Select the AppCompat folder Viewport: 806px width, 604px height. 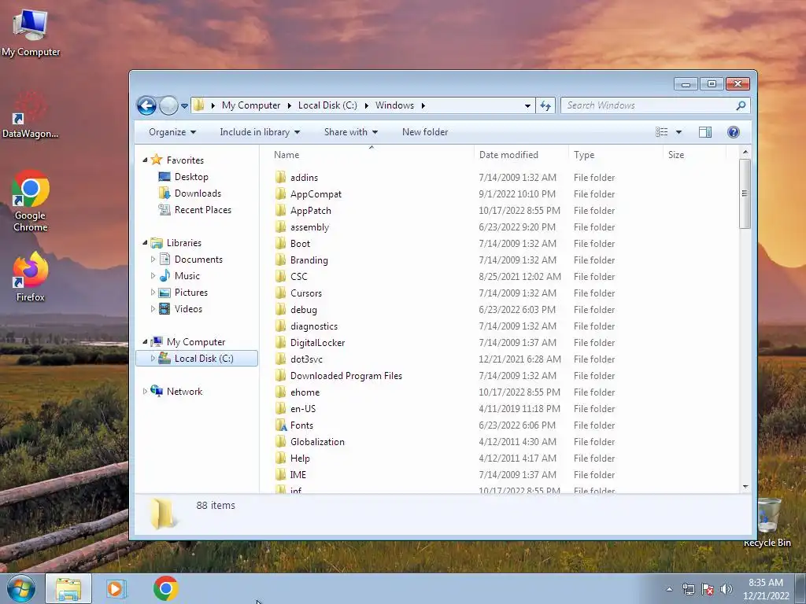click(x=316, y=194)
